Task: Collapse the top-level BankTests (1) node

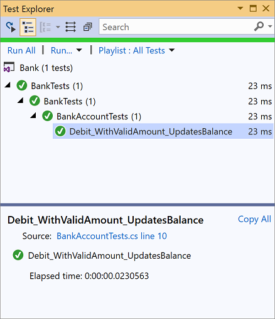Action: [x=8, y=85]
